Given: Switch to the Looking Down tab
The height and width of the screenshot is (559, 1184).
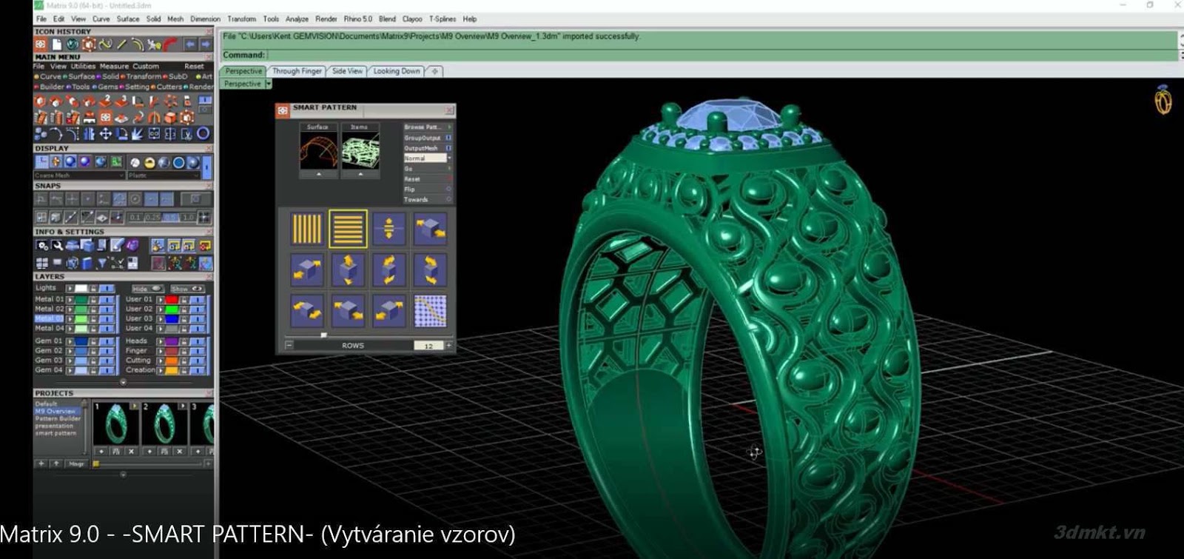Looking at the screenshot, I should (x=397, y=71).
